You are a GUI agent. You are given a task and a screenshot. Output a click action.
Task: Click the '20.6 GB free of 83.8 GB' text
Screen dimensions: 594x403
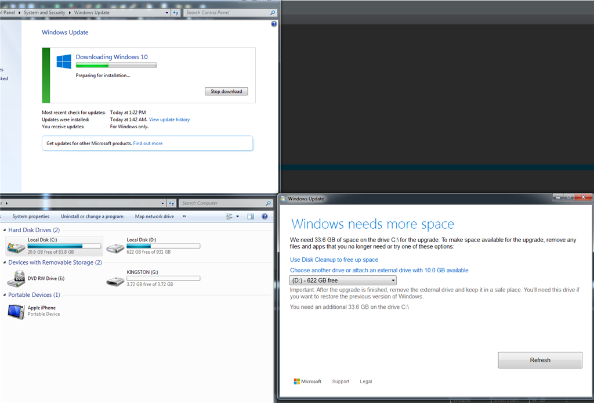51,252
